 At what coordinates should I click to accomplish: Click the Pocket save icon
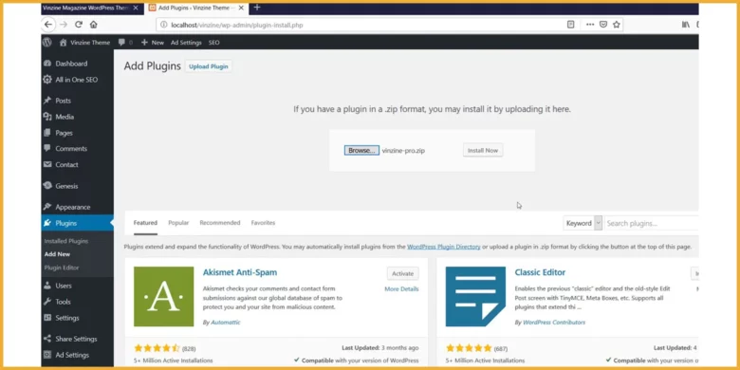tap(603, 25)
